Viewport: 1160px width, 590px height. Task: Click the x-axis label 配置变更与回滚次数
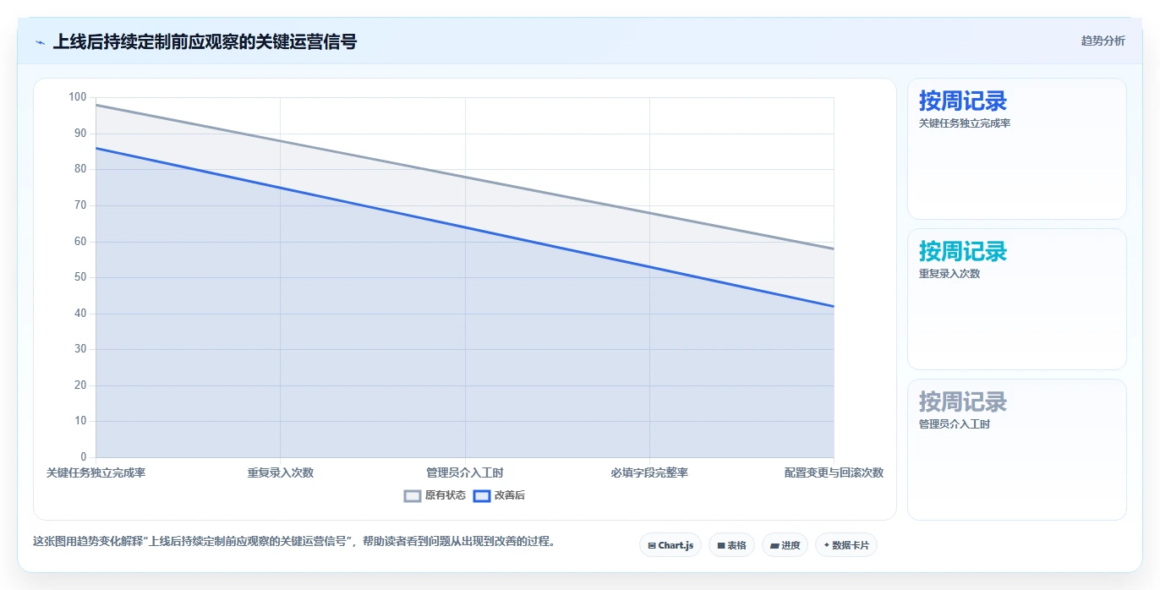tap(834, 473)
